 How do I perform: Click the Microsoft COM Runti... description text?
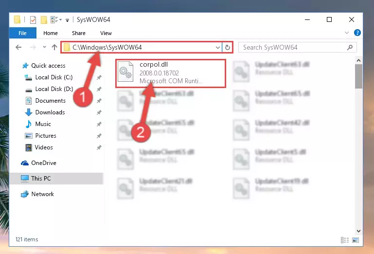[171, 81]
